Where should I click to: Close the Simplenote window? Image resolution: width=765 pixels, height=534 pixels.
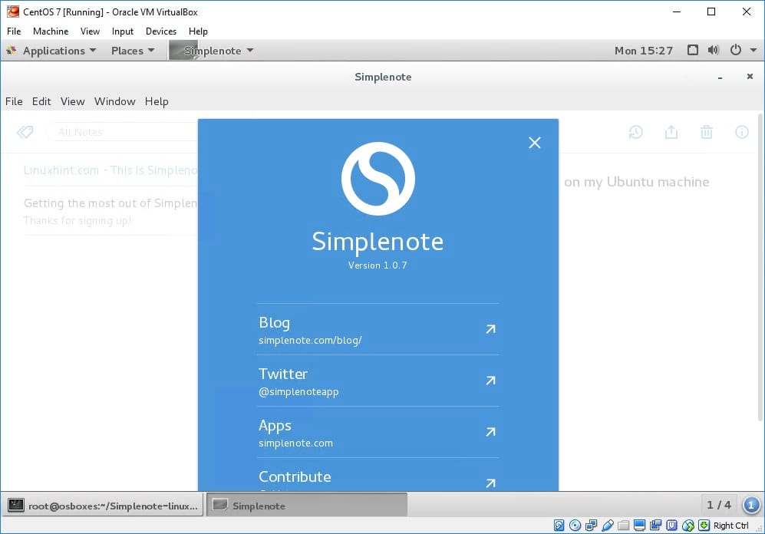[750, 77]
